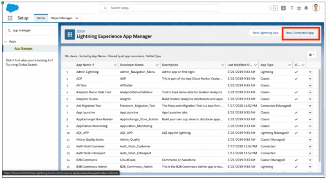Open row actions for Auth Nosh Customer
Image resolution: width=327 pixels, height=179 pixels.
(310, 146)
